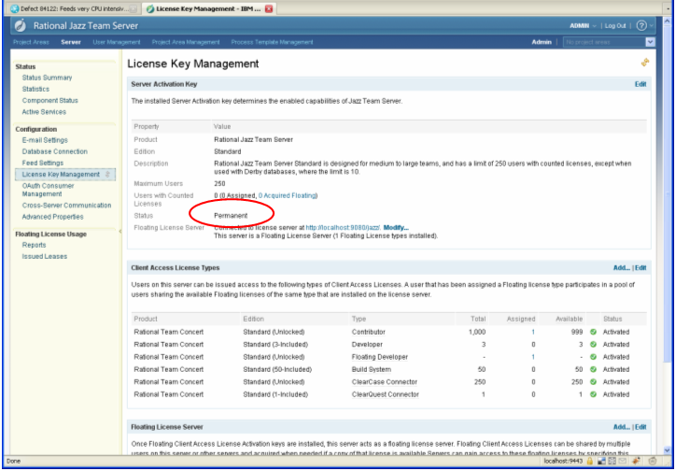Viewport: 676px width, 471px height.
Task: Open the Server menu
Action: pyautogui.click(x=71, y=42)
